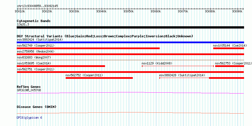Click the nsv1129 (Kidd2008) text label
Image resolution: width=252 pixels, height=126 pixels.
[x=157, y=63]
